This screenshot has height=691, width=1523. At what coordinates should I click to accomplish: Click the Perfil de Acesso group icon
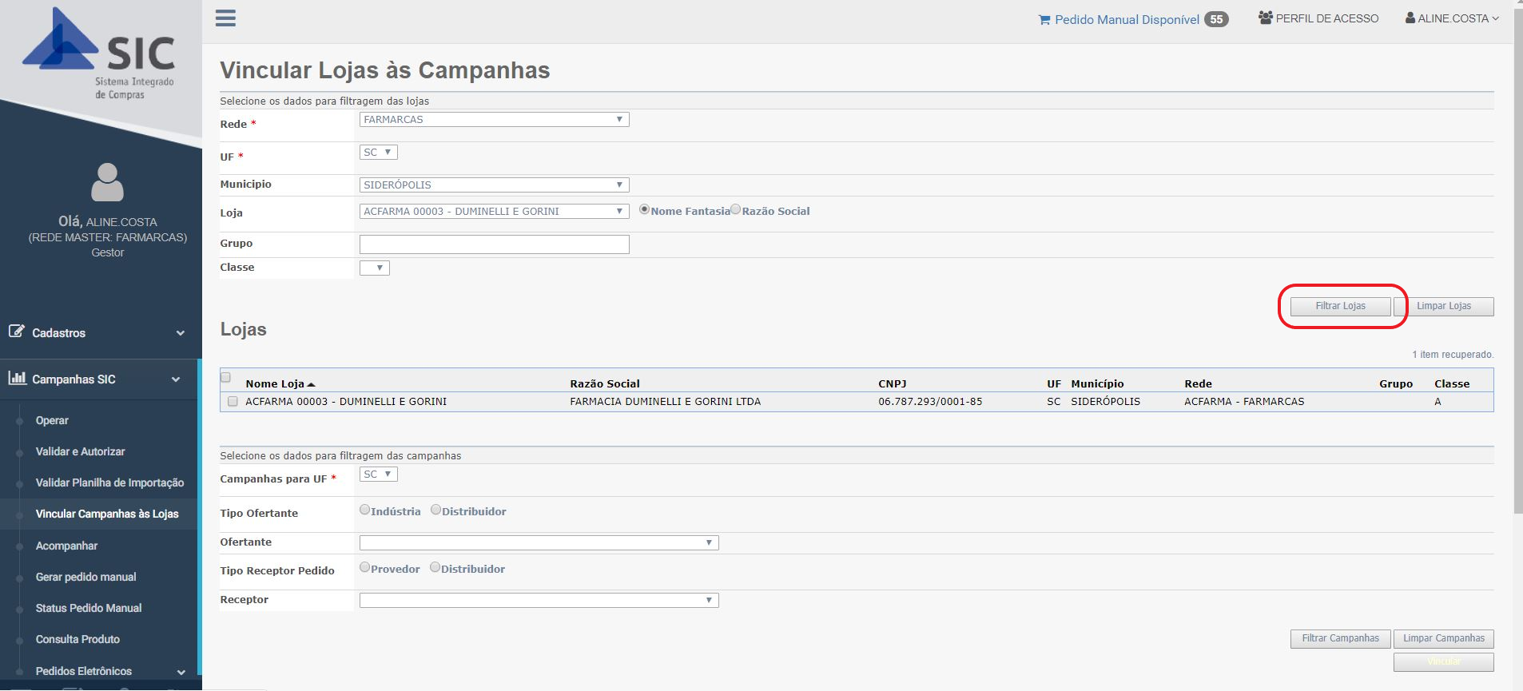1265,18
